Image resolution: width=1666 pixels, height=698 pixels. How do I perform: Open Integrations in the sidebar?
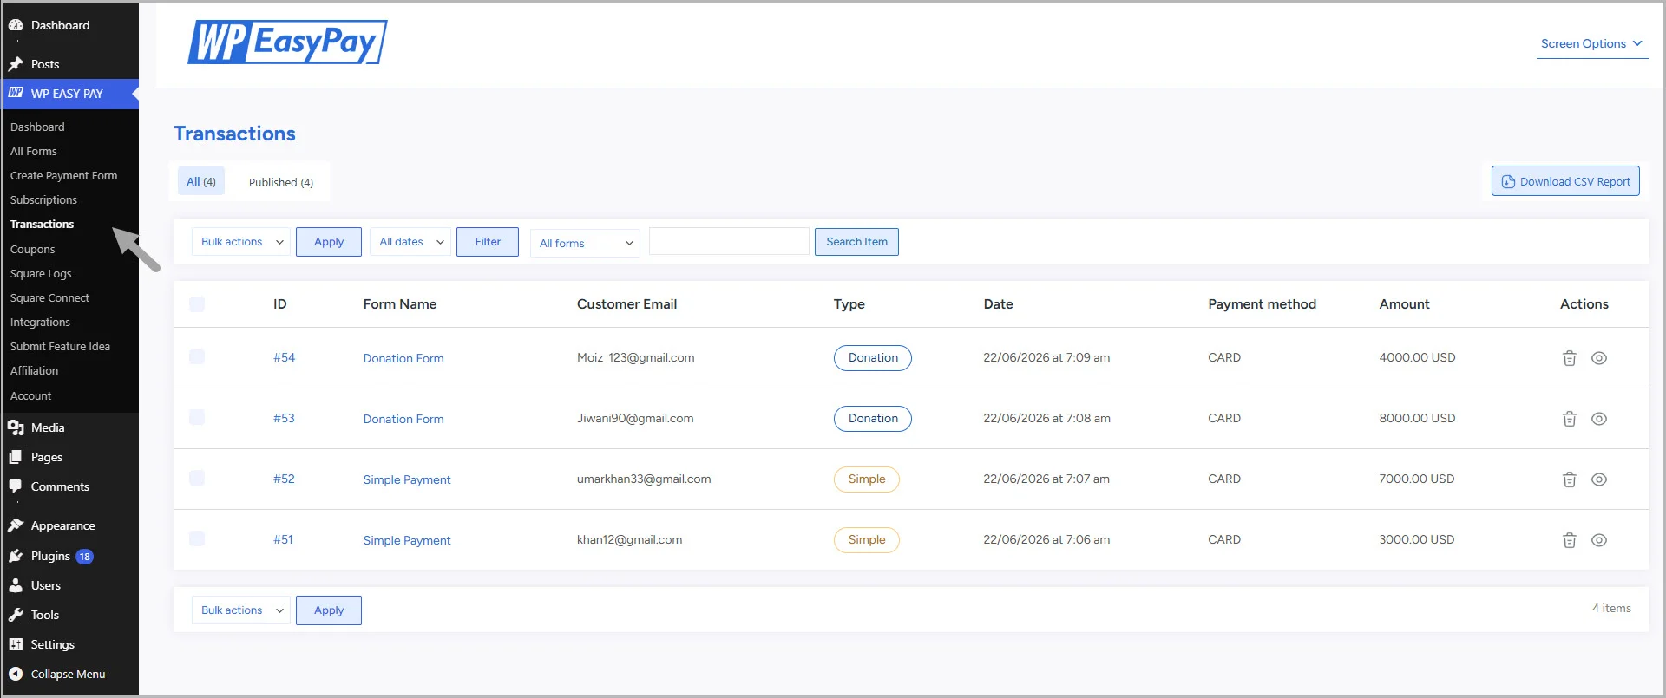click(x=40, y=322)
